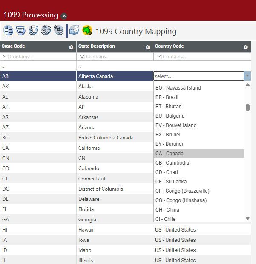Choose BR - Brazil in the country list
The height and width of the screenshot is (264, 256).
pyautogui.click(x=167, y=97)
